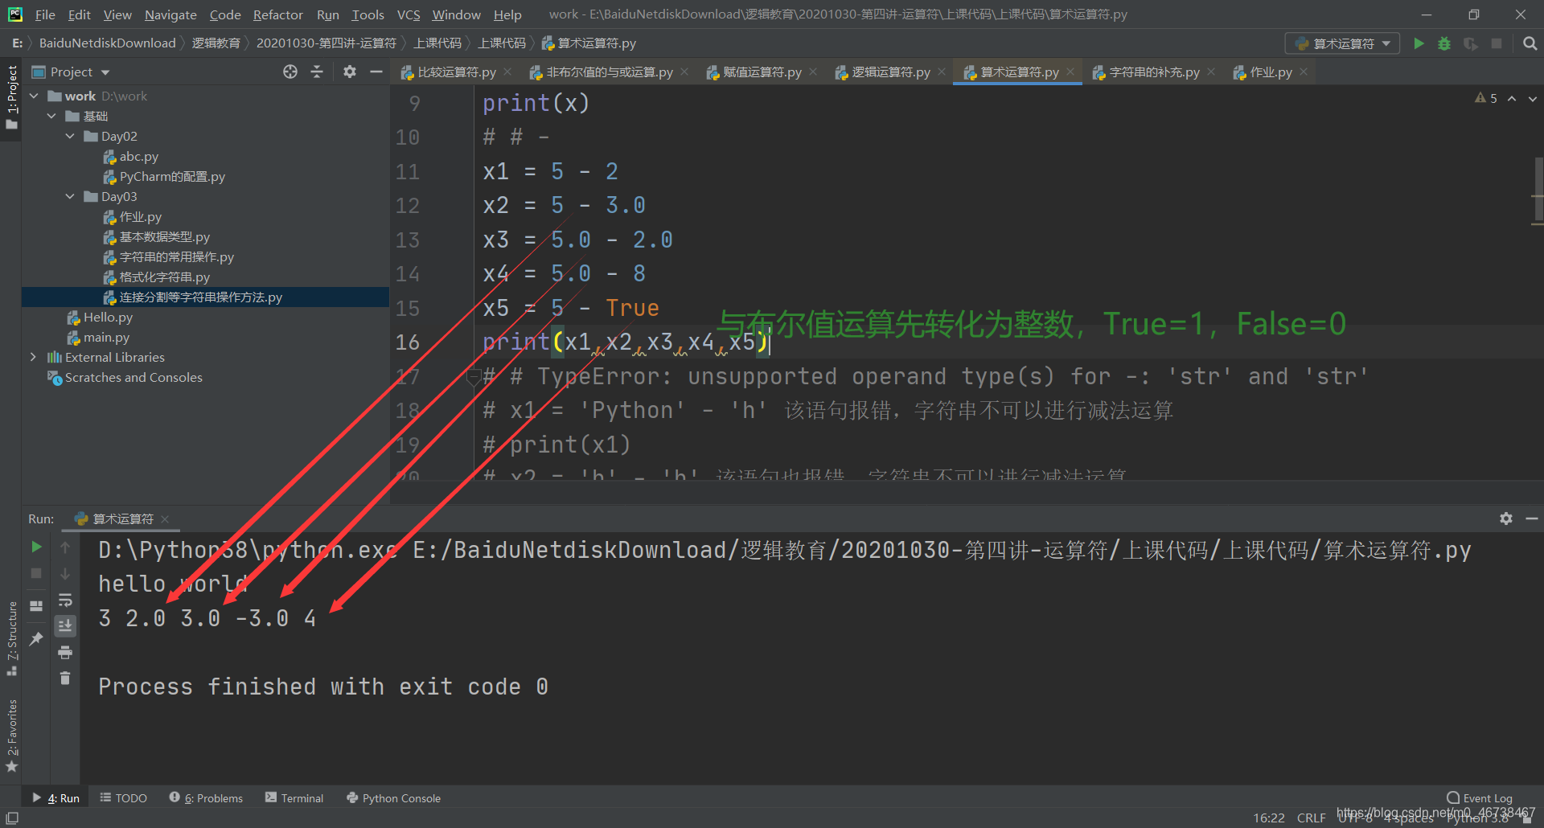Click the warnings indicator showing 5

tap(1485, 98)
